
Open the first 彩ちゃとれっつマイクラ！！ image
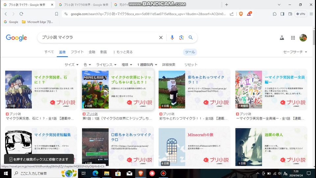pos(194,89)
